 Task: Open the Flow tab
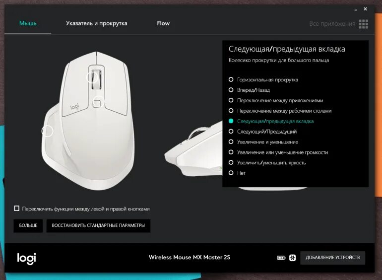[x=163, y=23]
